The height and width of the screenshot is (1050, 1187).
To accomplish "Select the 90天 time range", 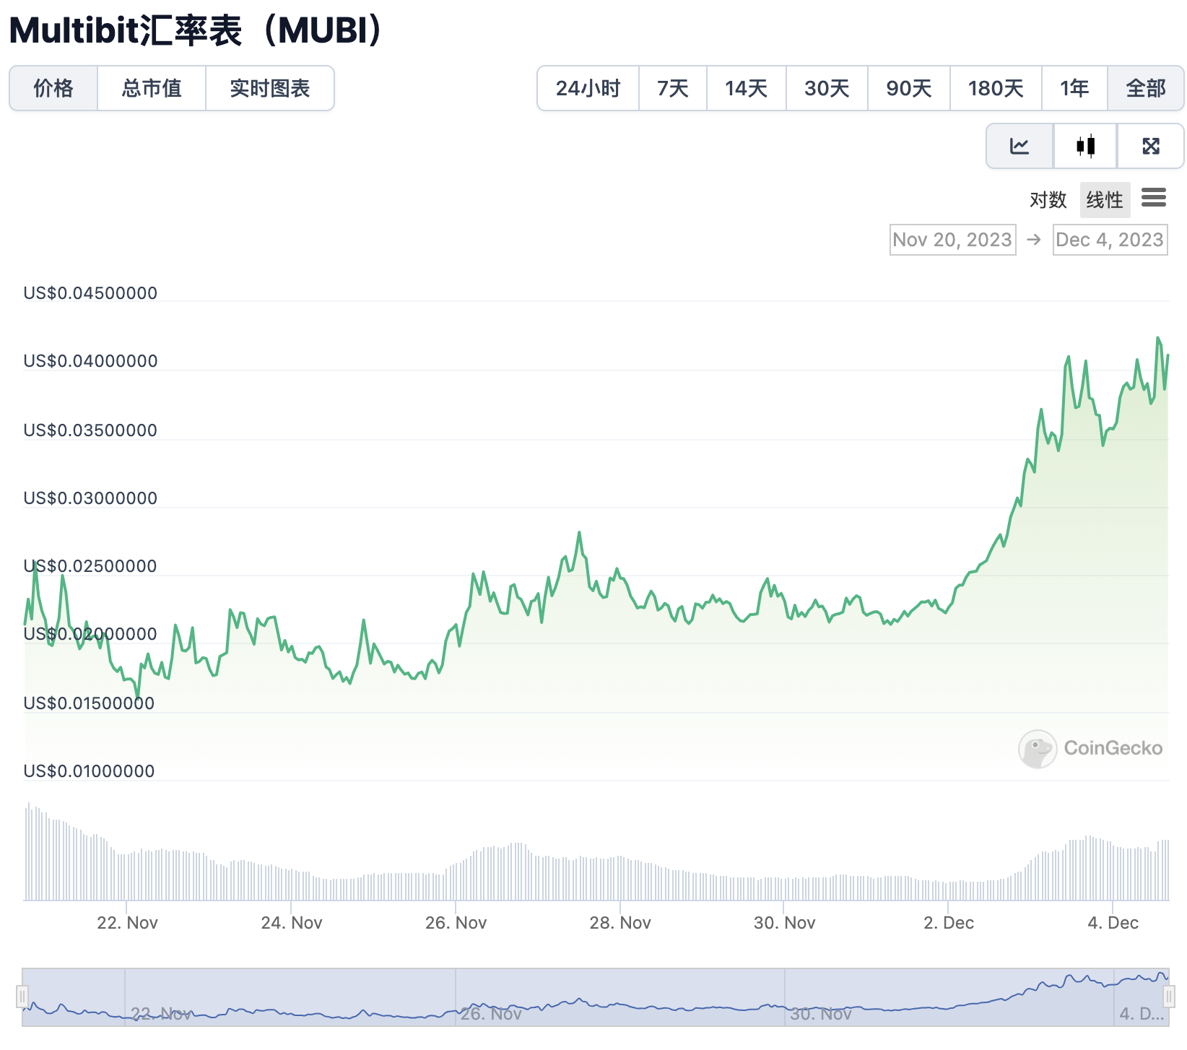I will 908,88.
